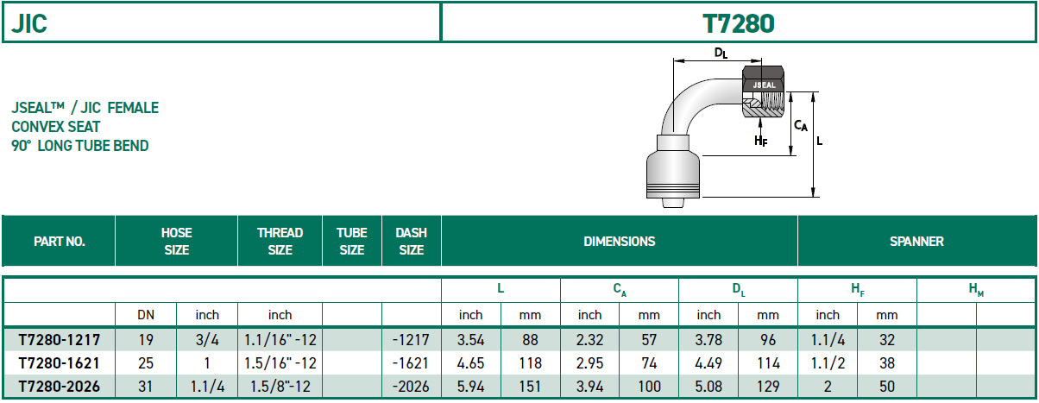
Task: Select part number T7280-2026
Action: point(60,387)
